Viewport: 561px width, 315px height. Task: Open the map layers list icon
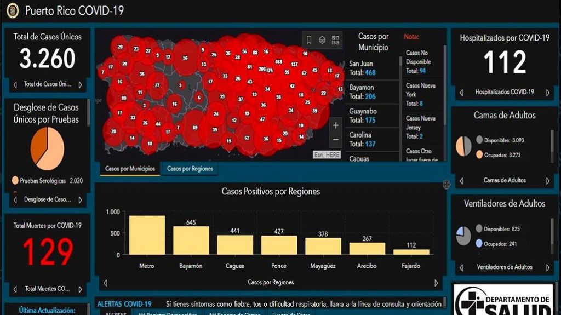pos(323,39)
